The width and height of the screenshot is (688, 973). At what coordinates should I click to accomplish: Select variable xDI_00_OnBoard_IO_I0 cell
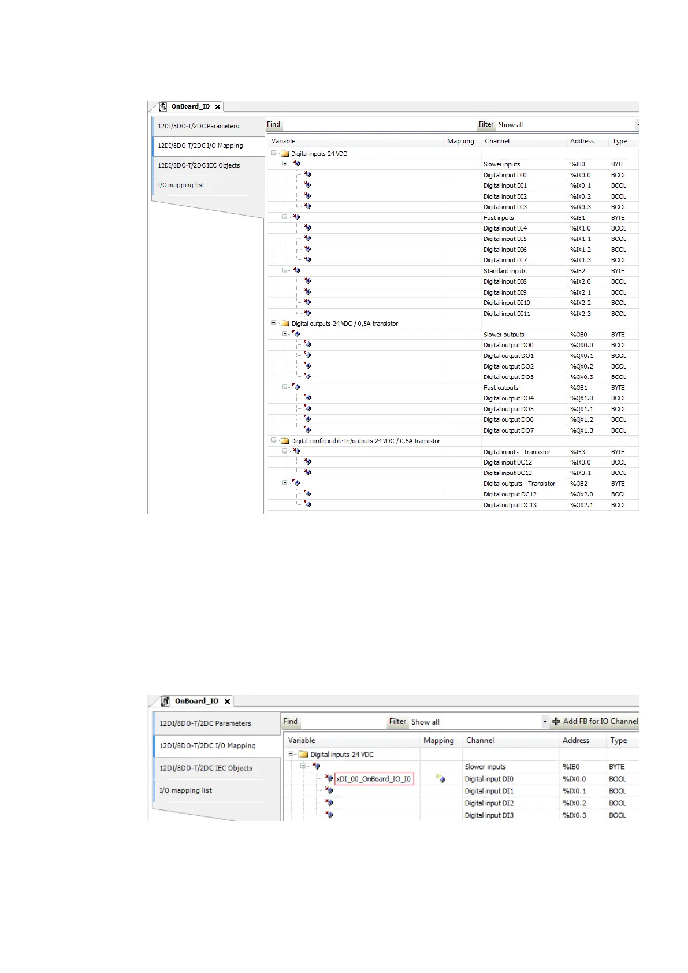374,779
